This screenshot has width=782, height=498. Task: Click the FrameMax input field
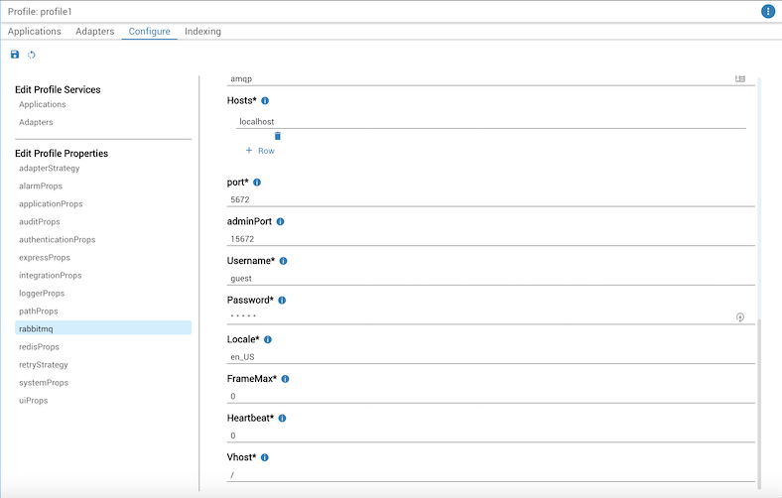pos(491,396)
